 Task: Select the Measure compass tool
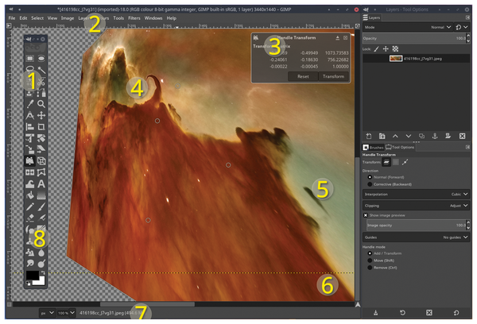30,115
